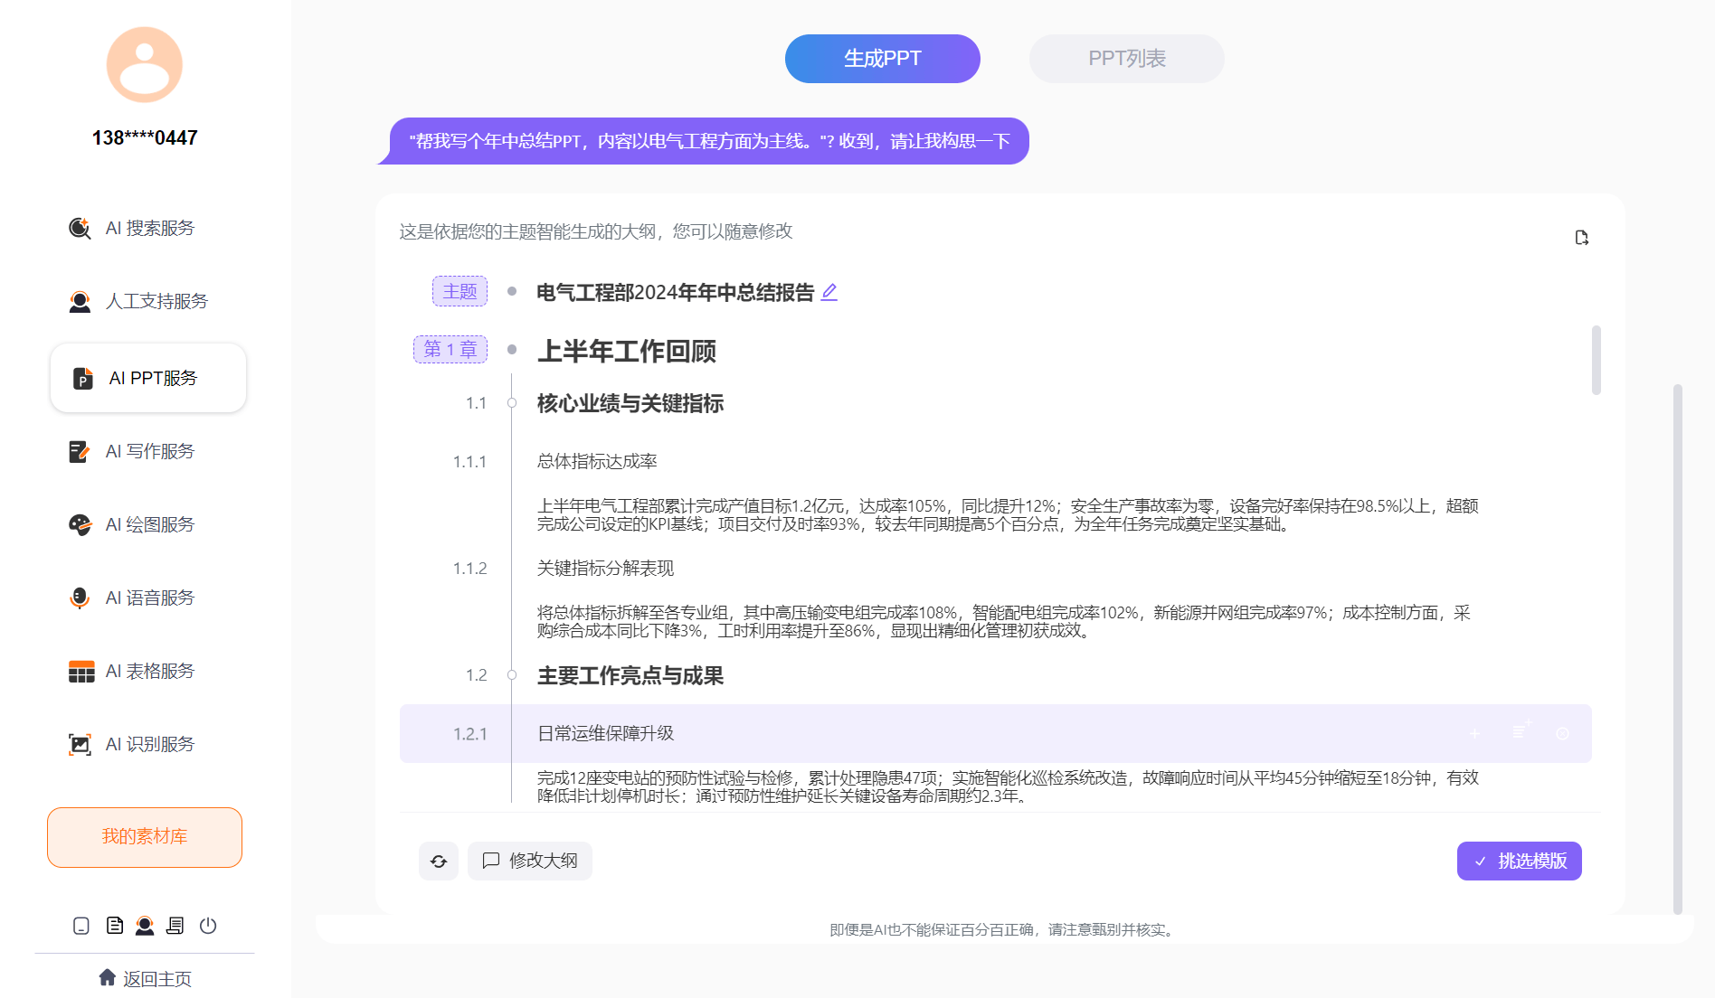Delete row 1.2.1 with circled X icon
This screenshot has width=1715, height=998.
pos(1562,733)
